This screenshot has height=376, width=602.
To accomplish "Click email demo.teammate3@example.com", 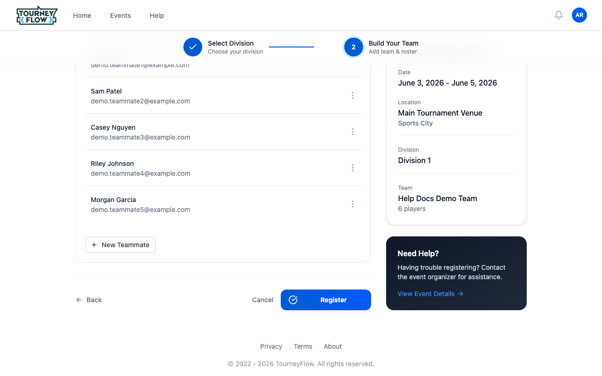I will click(x=141, y=137).
